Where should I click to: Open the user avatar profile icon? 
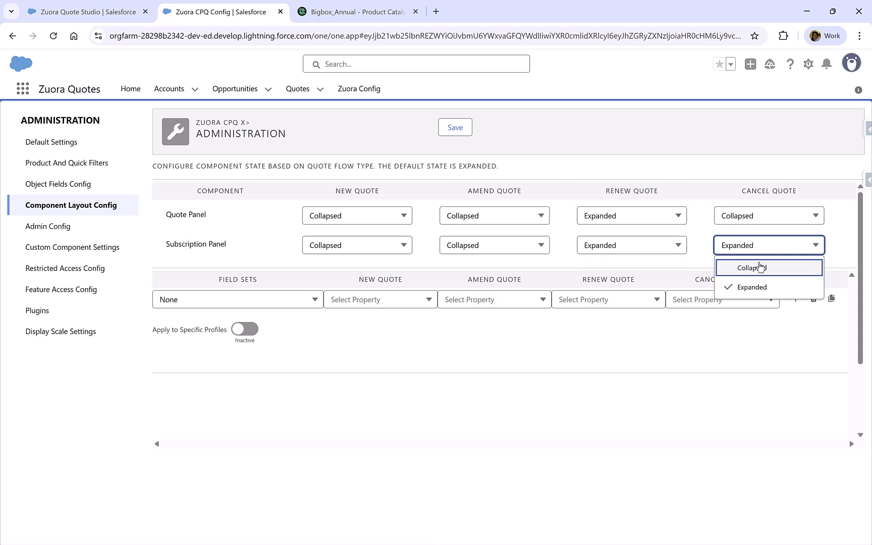tap(851, 63)
